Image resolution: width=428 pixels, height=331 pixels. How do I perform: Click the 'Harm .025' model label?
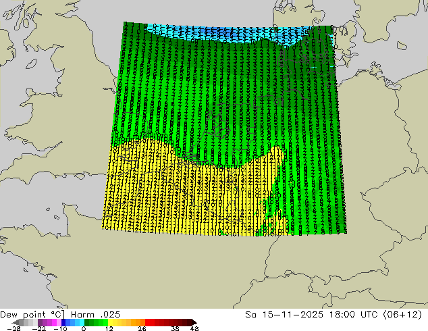coord(96,315)
